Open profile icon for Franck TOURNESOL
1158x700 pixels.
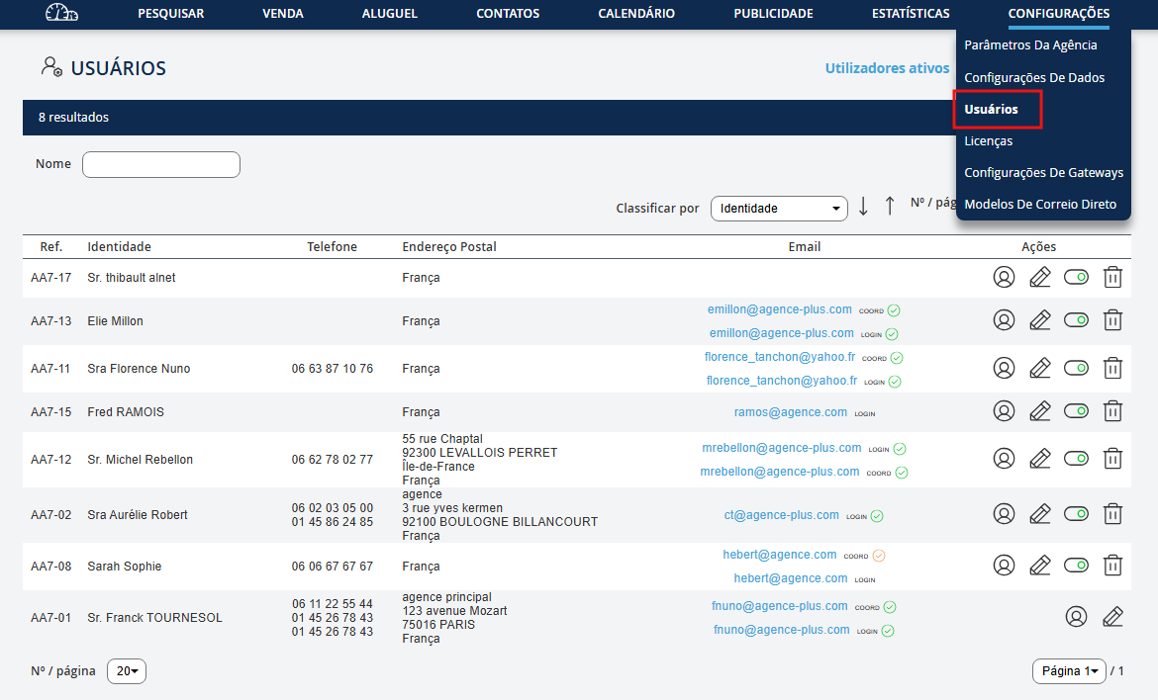[1076, 617]
